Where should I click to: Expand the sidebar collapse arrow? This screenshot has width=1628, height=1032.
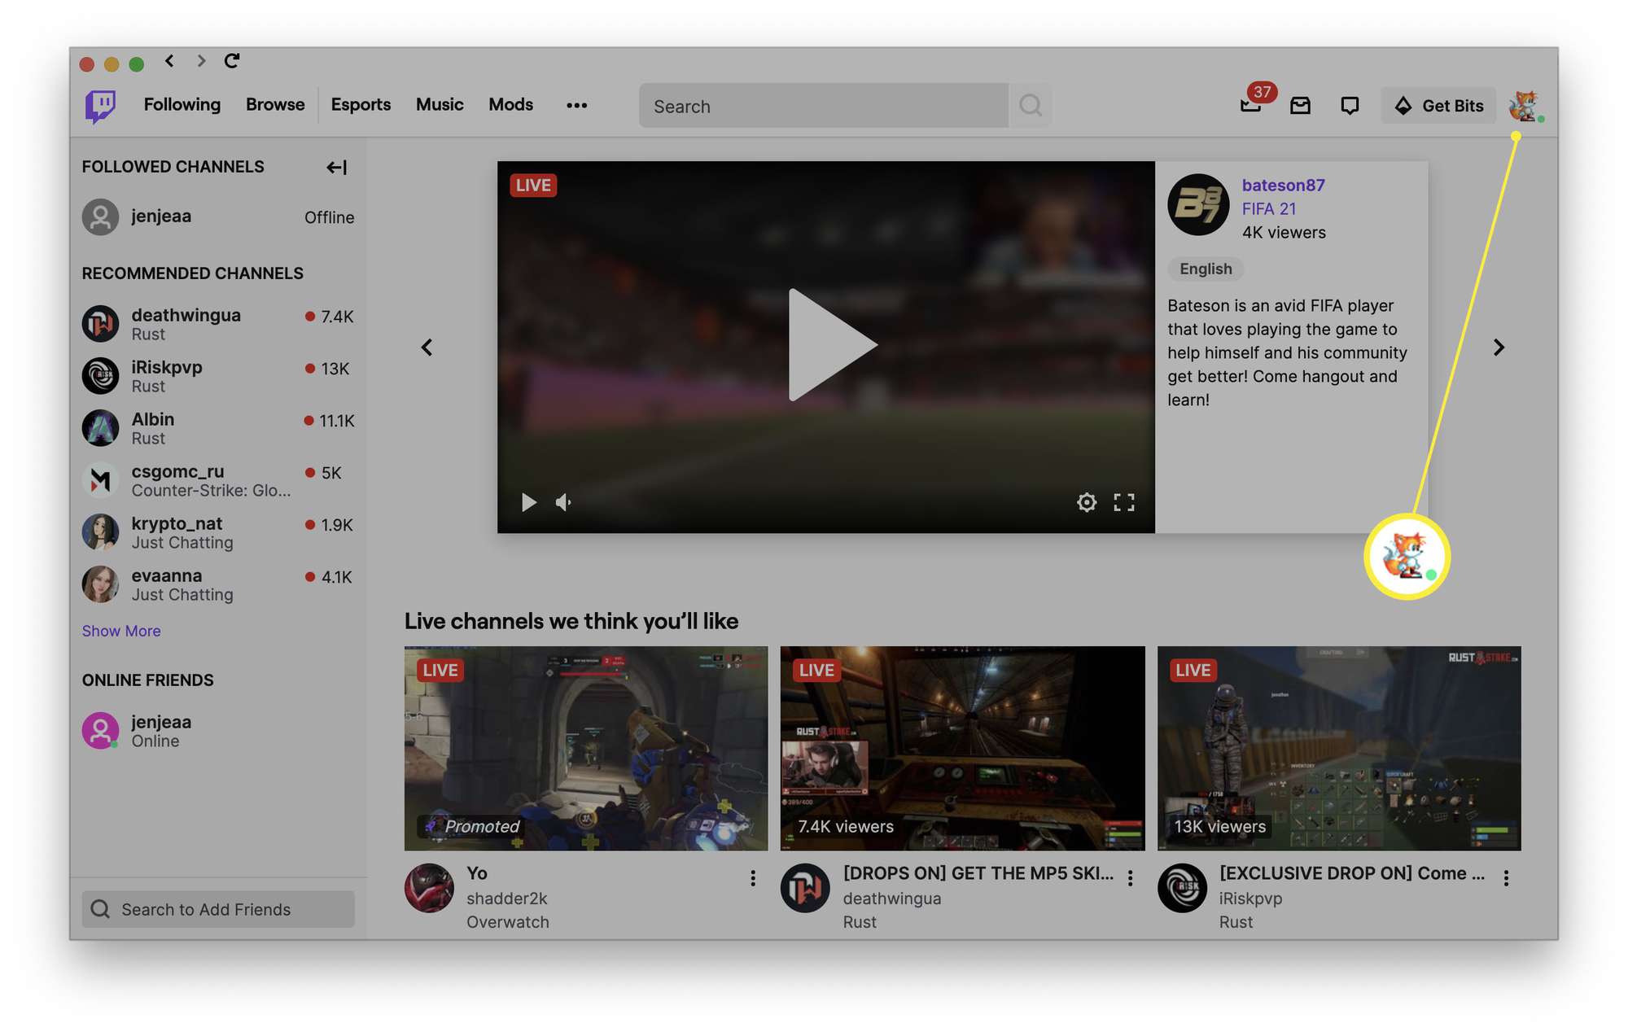[x=338, y=166]
